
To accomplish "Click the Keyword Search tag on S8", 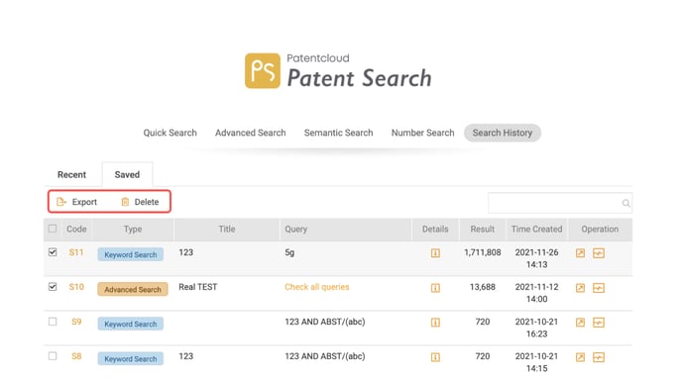I will click(x=131, y=359).
